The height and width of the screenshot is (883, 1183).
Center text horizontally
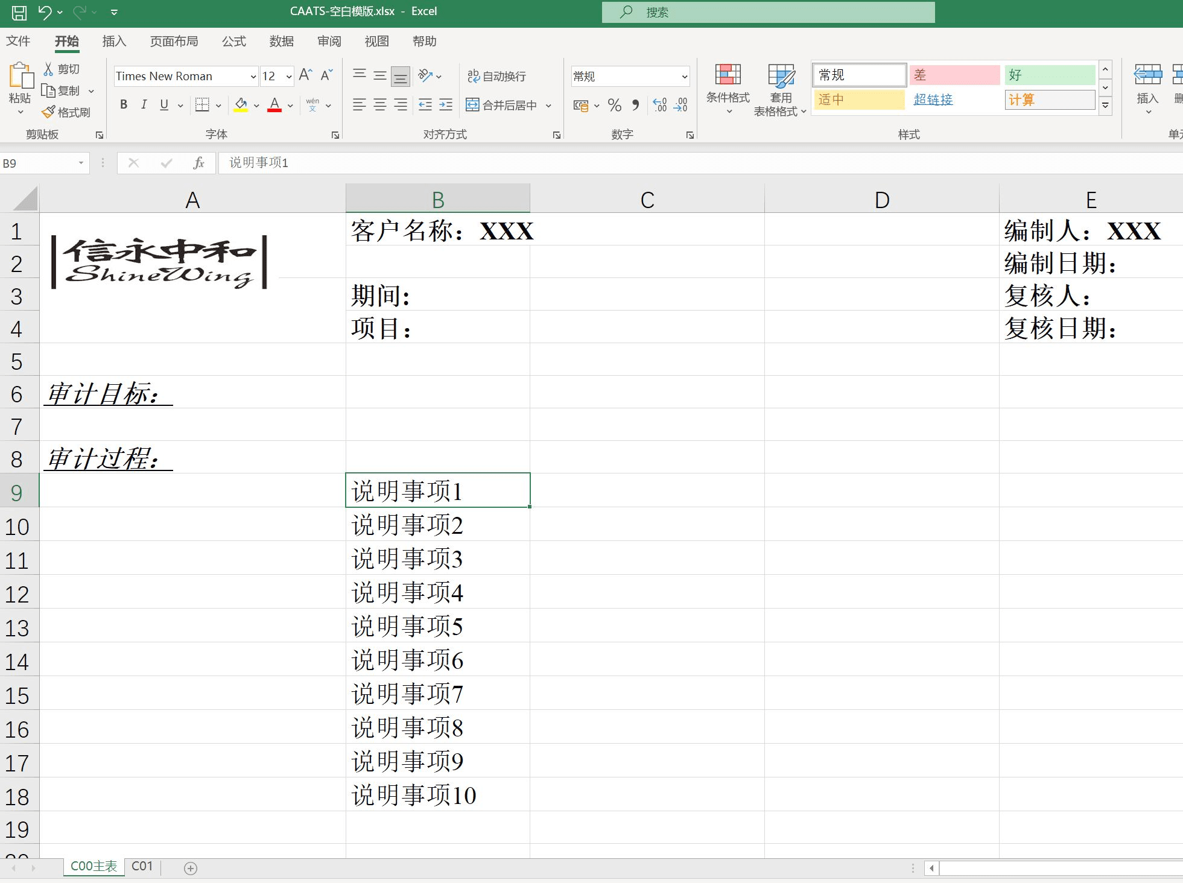pyautogui.click(x=380, y=105)
